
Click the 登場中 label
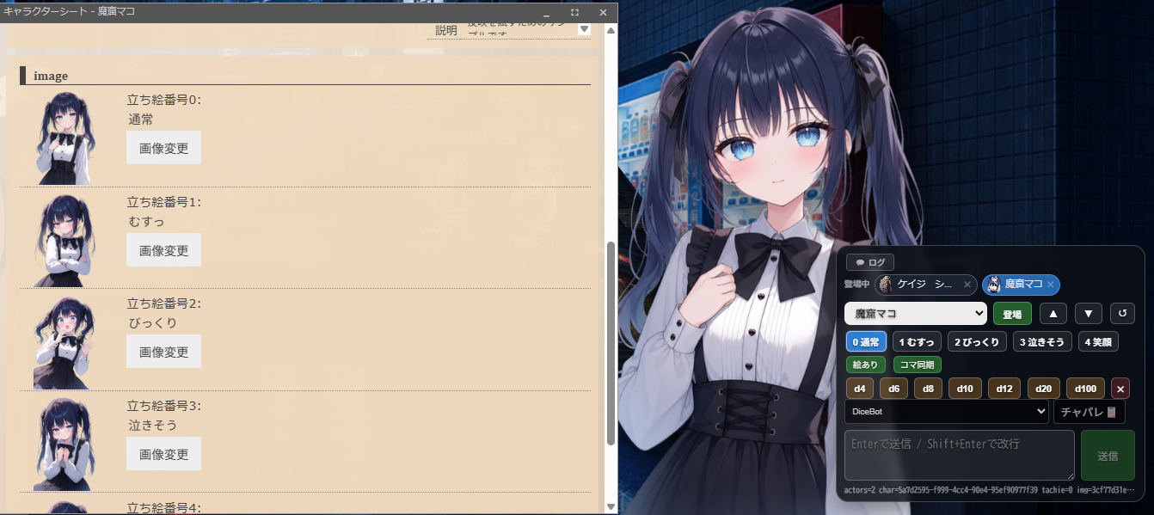857,285
